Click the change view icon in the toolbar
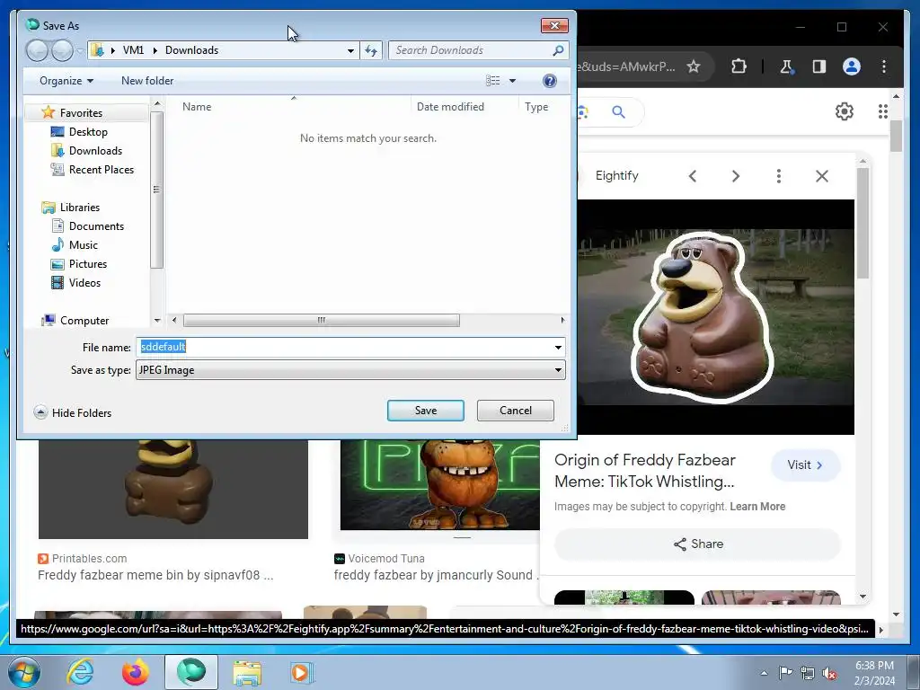This screenshot has height=690, width=920. click(x=493, y=81)
